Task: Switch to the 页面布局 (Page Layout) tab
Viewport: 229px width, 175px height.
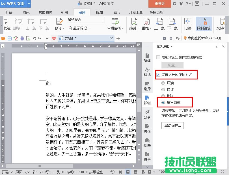Action: [45, 12]
